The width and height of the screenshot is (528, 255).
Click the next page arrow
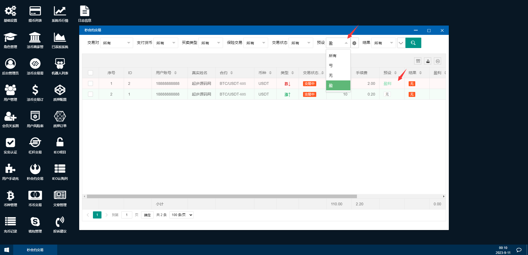pyautogui.click(x=106, y=215)
